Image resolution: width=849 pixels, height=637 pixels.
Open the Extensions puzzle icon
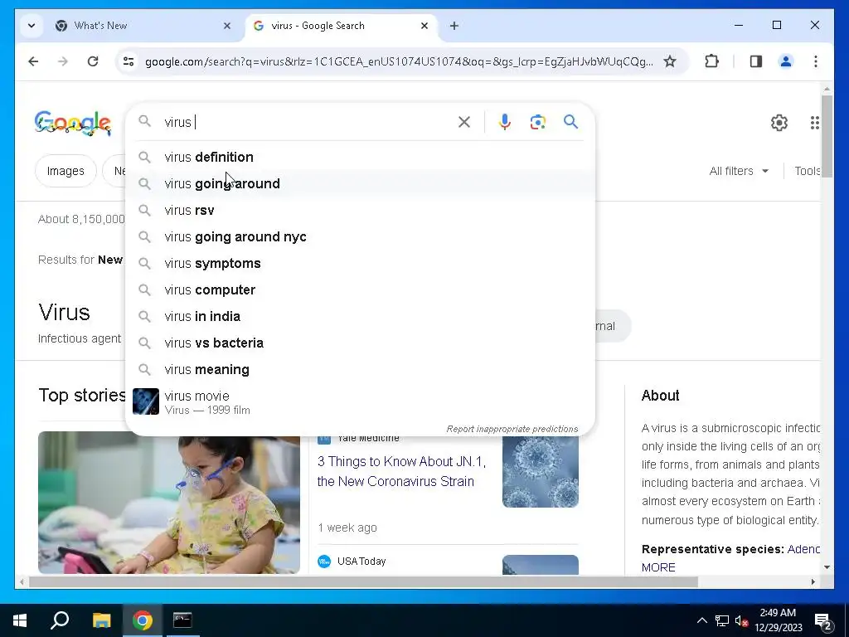click(712, 61)
